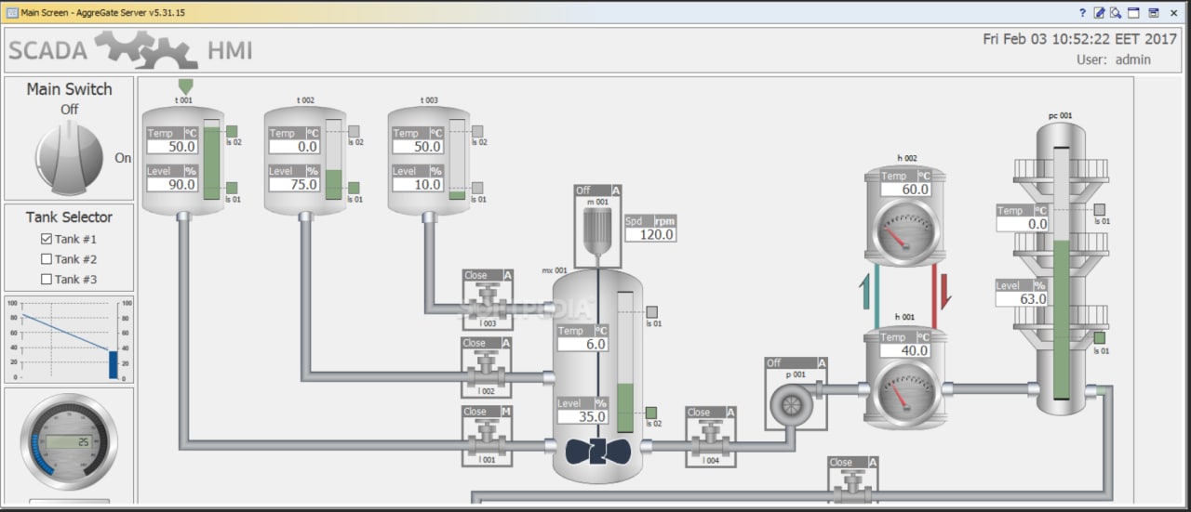Click the archive/dock window icon in title bar

(x=1153, y=13)
